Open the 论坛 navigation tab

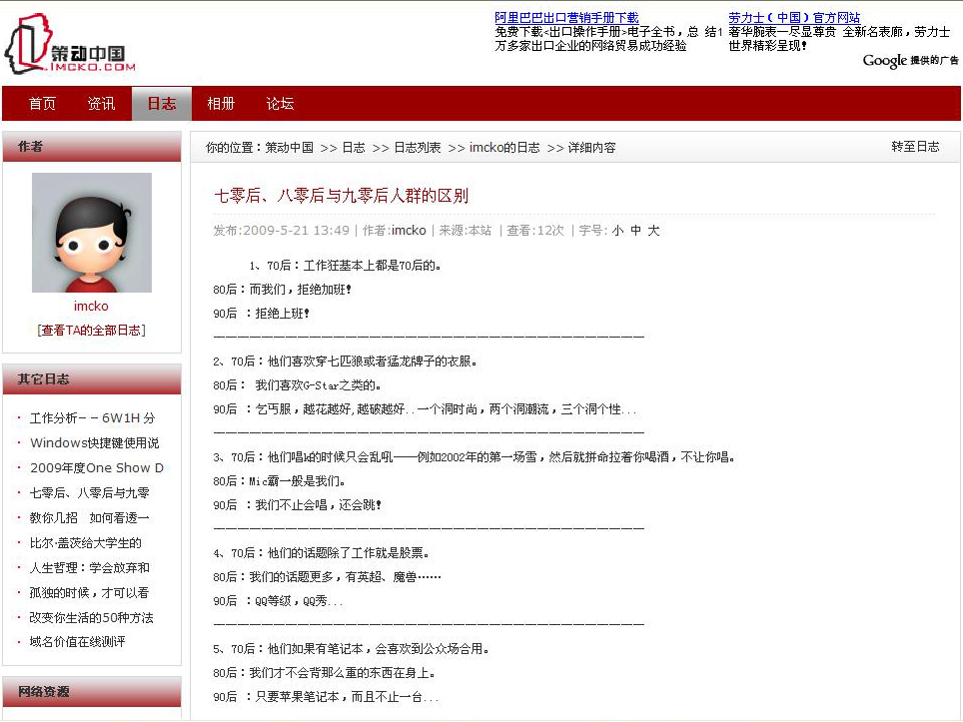point(280,103)
